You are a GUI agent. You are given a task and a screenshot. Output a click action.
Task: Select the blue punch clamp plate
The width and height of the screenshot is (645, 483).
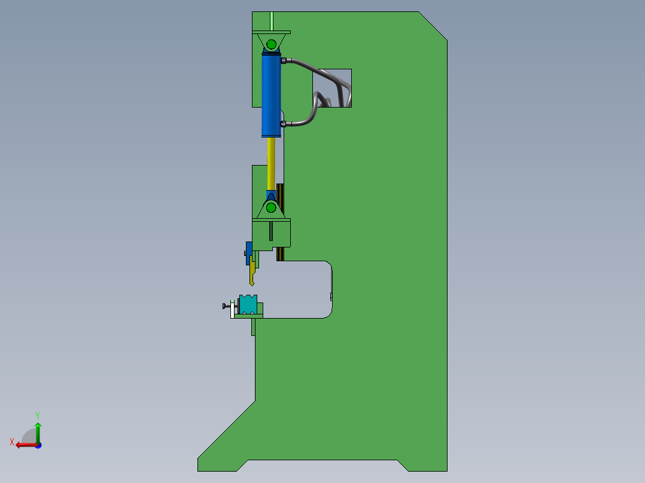pos(249,253)
